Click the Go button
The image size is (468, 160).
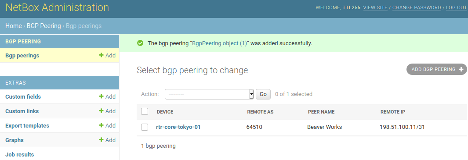(263, 94)
